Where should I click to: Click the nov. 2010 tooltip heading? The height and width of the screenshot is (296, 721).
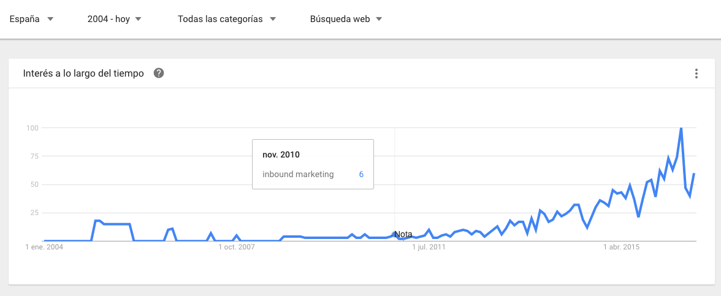[x=281, y=154]
